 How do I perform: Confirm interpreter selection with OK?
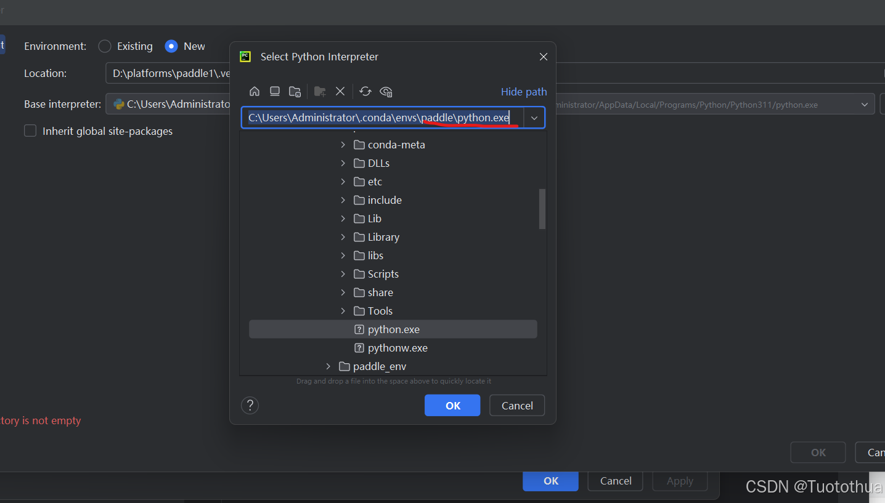[x=452, y=405]
